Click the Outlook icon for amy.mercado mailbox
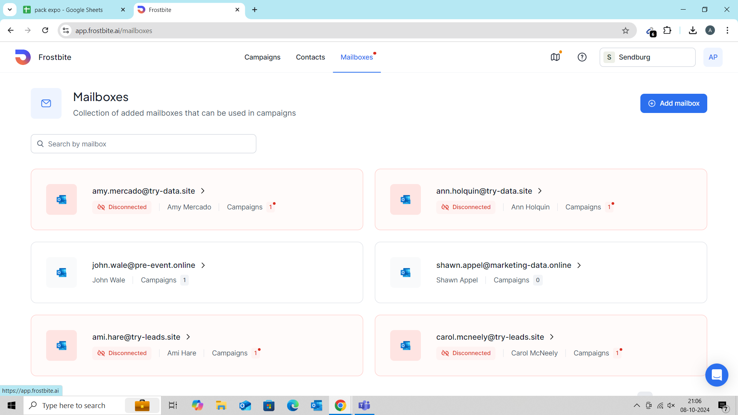The height and width of the screenshot is (415, 738). click(x=61, y=199)
